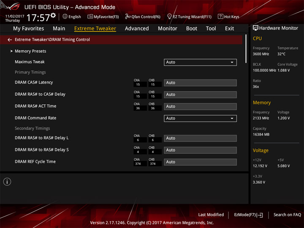The image size is (304, 228).
Task: Click the memory frequency 2133 MHz value
Action: point(261,118)
